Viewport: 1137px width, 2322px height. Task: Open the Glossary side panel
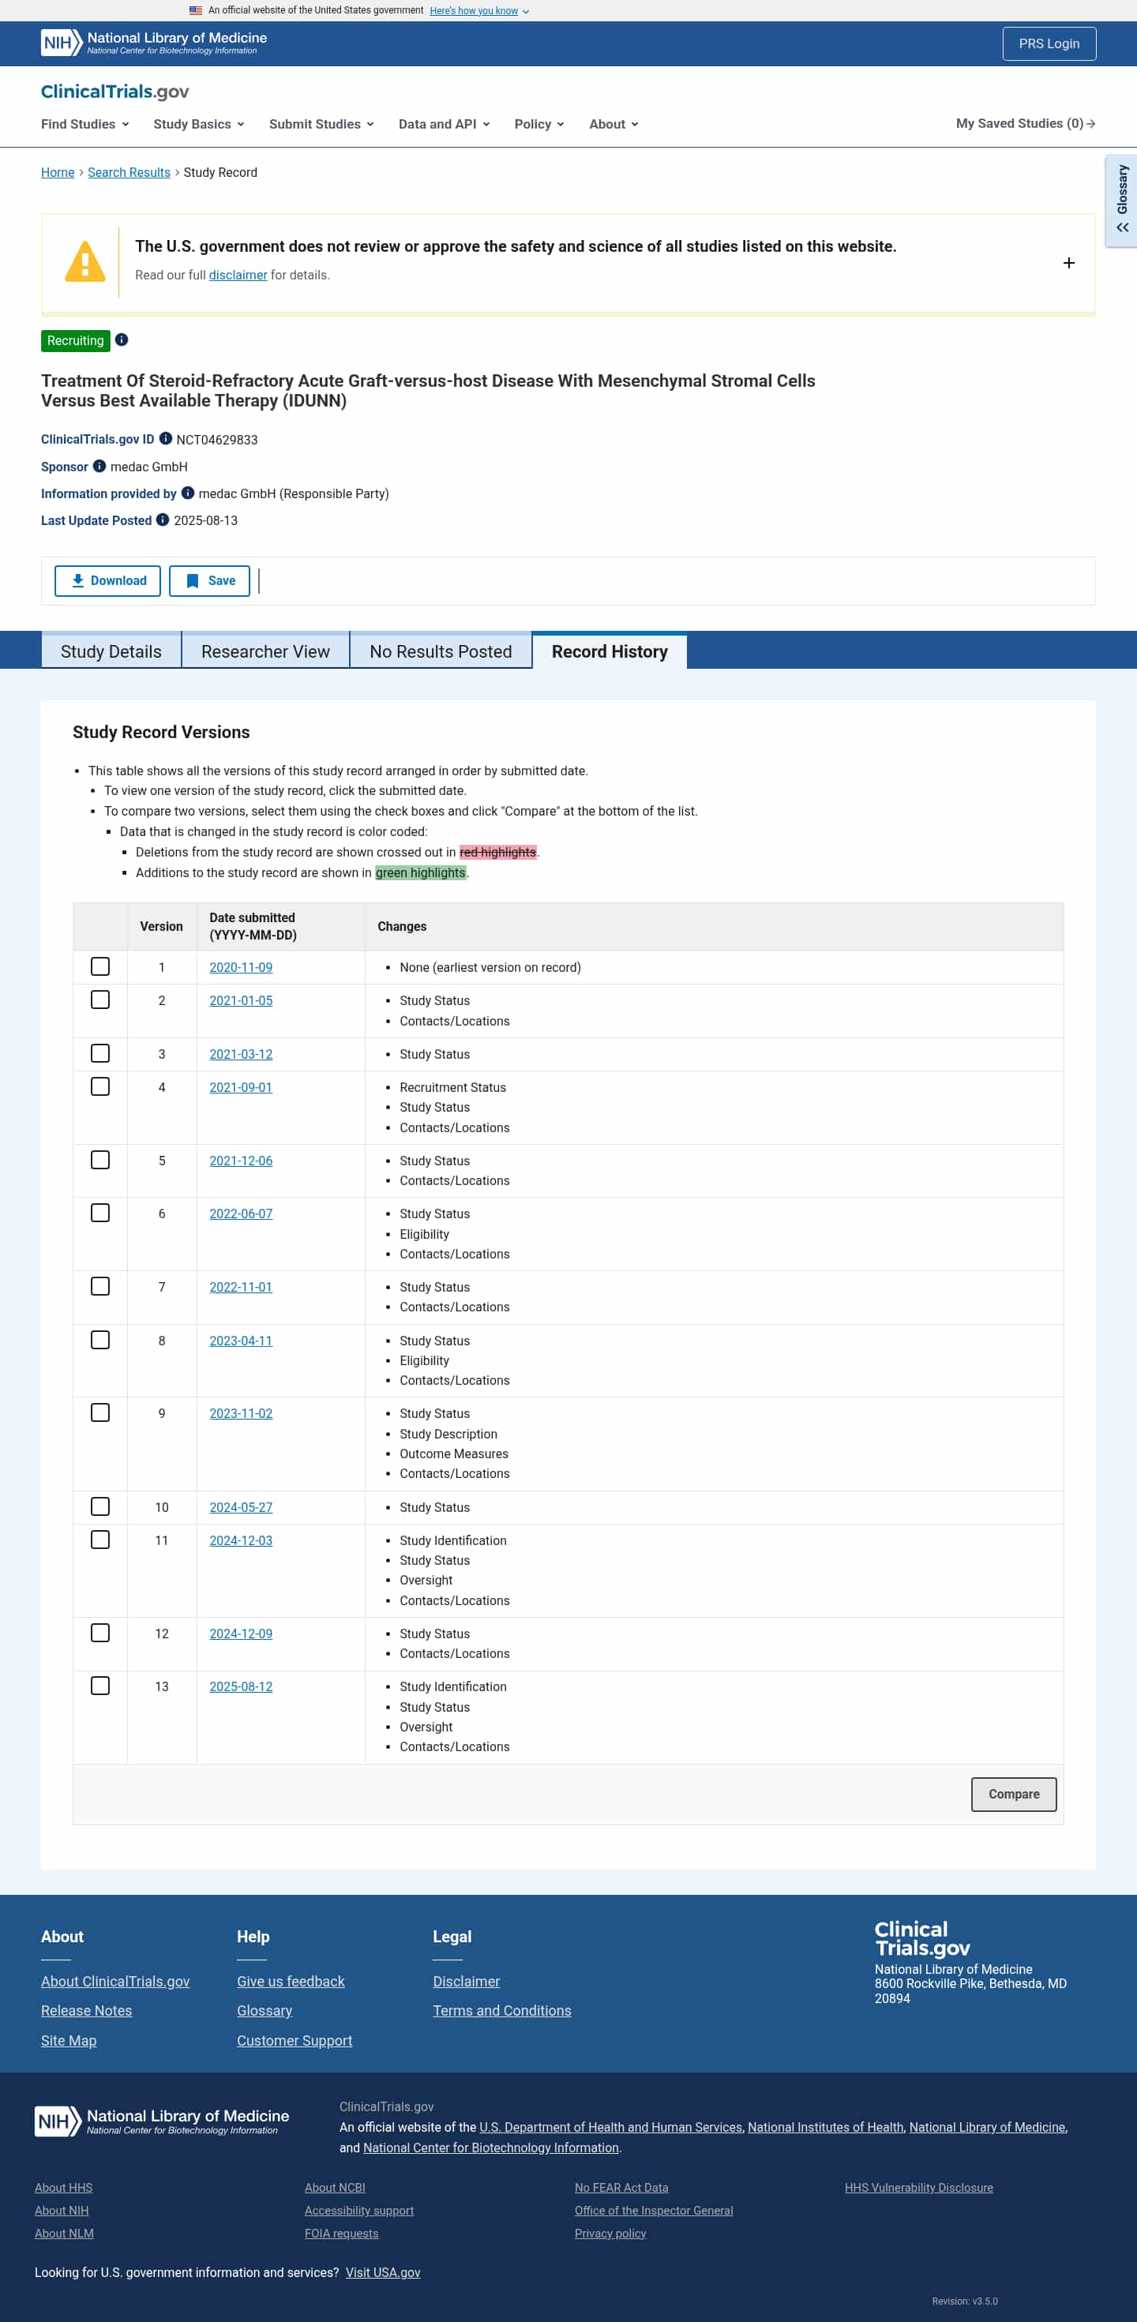click(x=1120, y=200)
